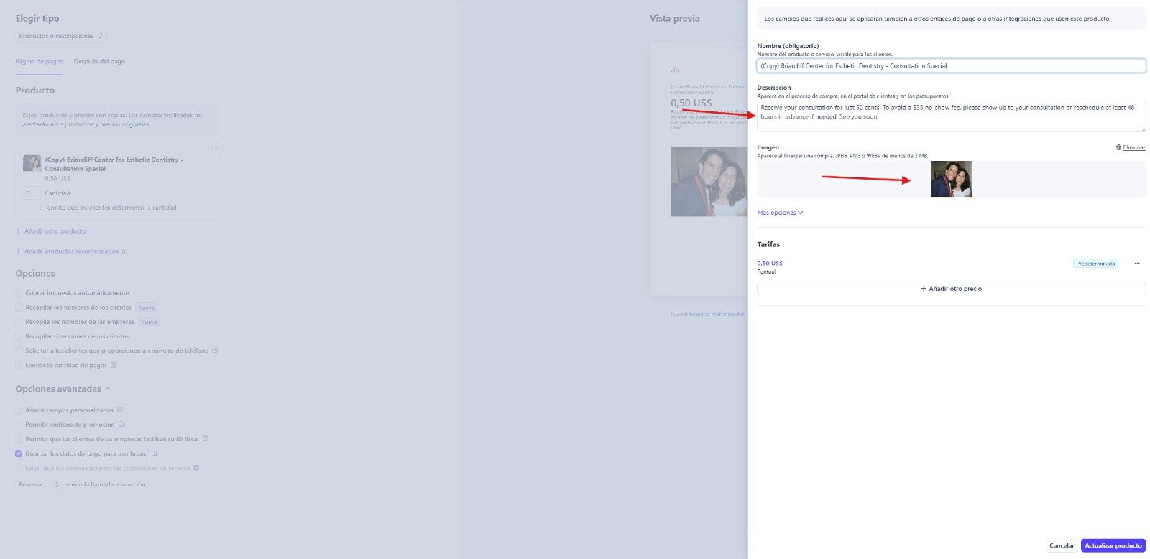This screenshot has width=1150, height=559.
Task: Click the Vista previa heading
Action: click(x=674, y=19)
